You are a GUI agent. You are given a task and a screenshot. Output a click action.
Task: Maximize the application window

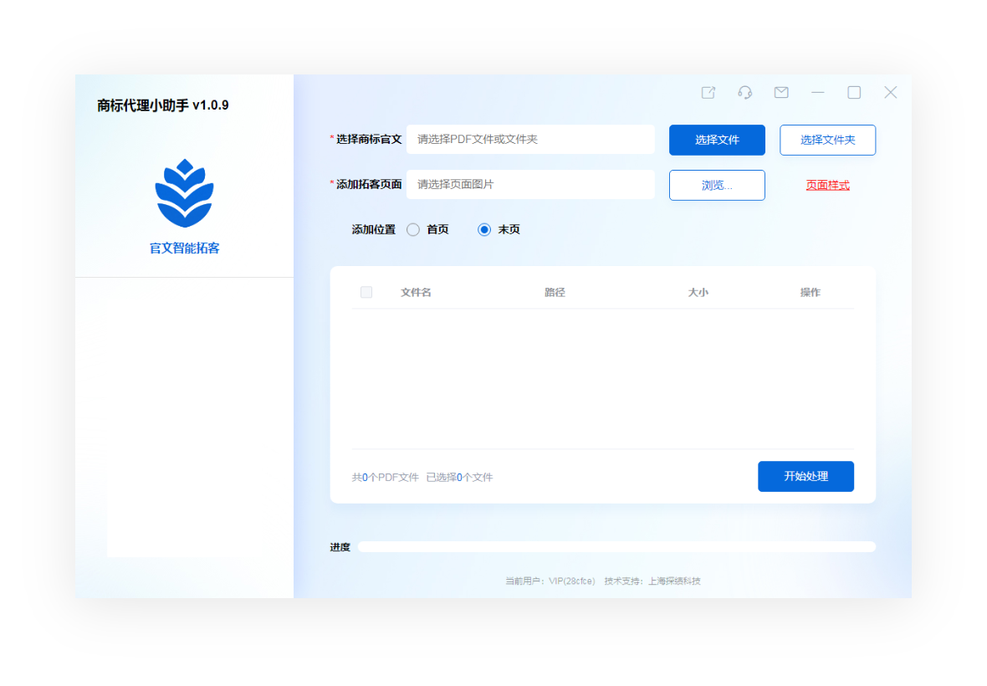[854, 93]
